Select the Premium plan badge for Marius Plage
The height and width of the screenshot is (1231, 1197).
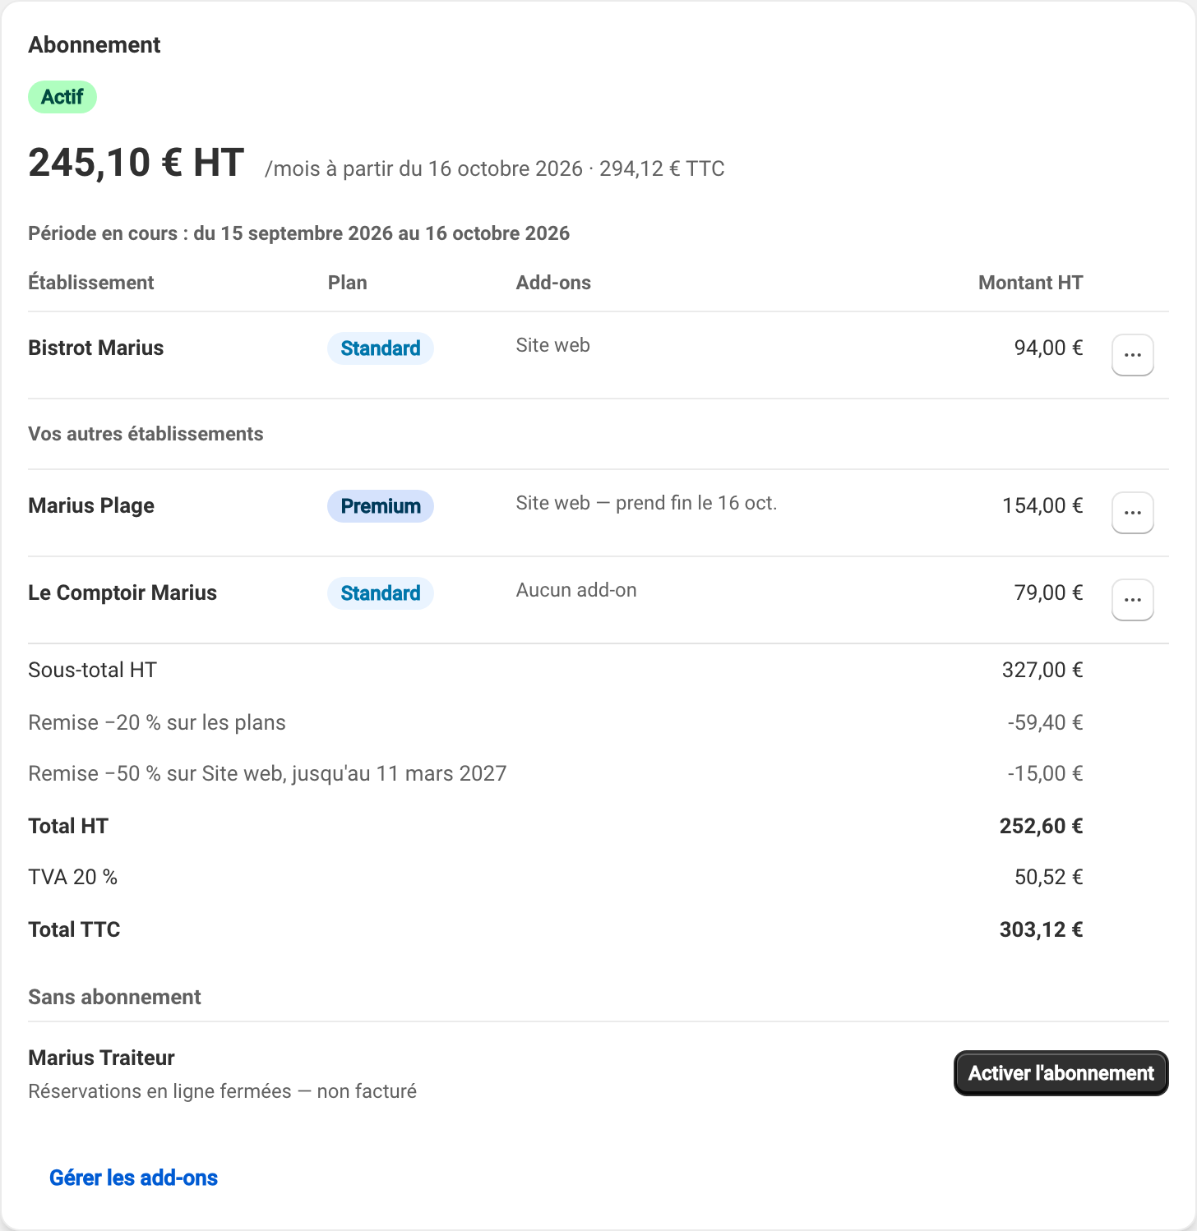click(381, 506)
